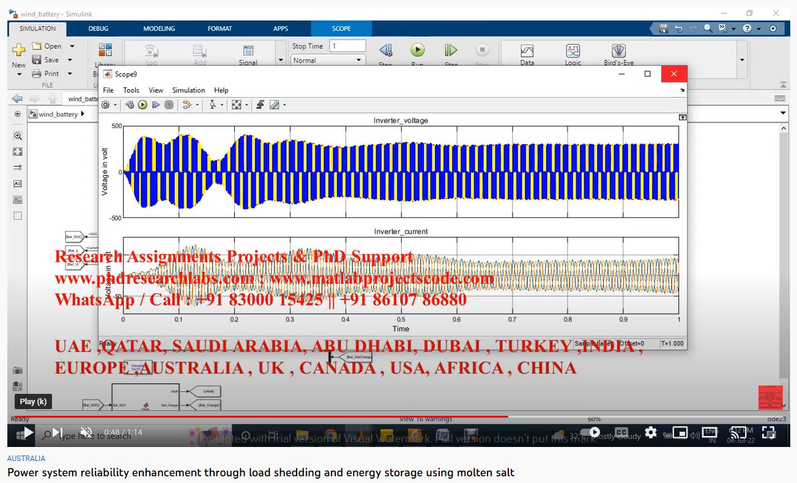The image size is (797, 483).
Task: Open the Logic Analyzer
Action: 573,51
